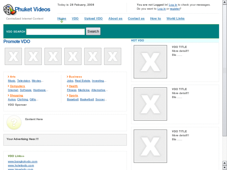Open the Contact us page
The image size is (227, 170).
point(136,18)
